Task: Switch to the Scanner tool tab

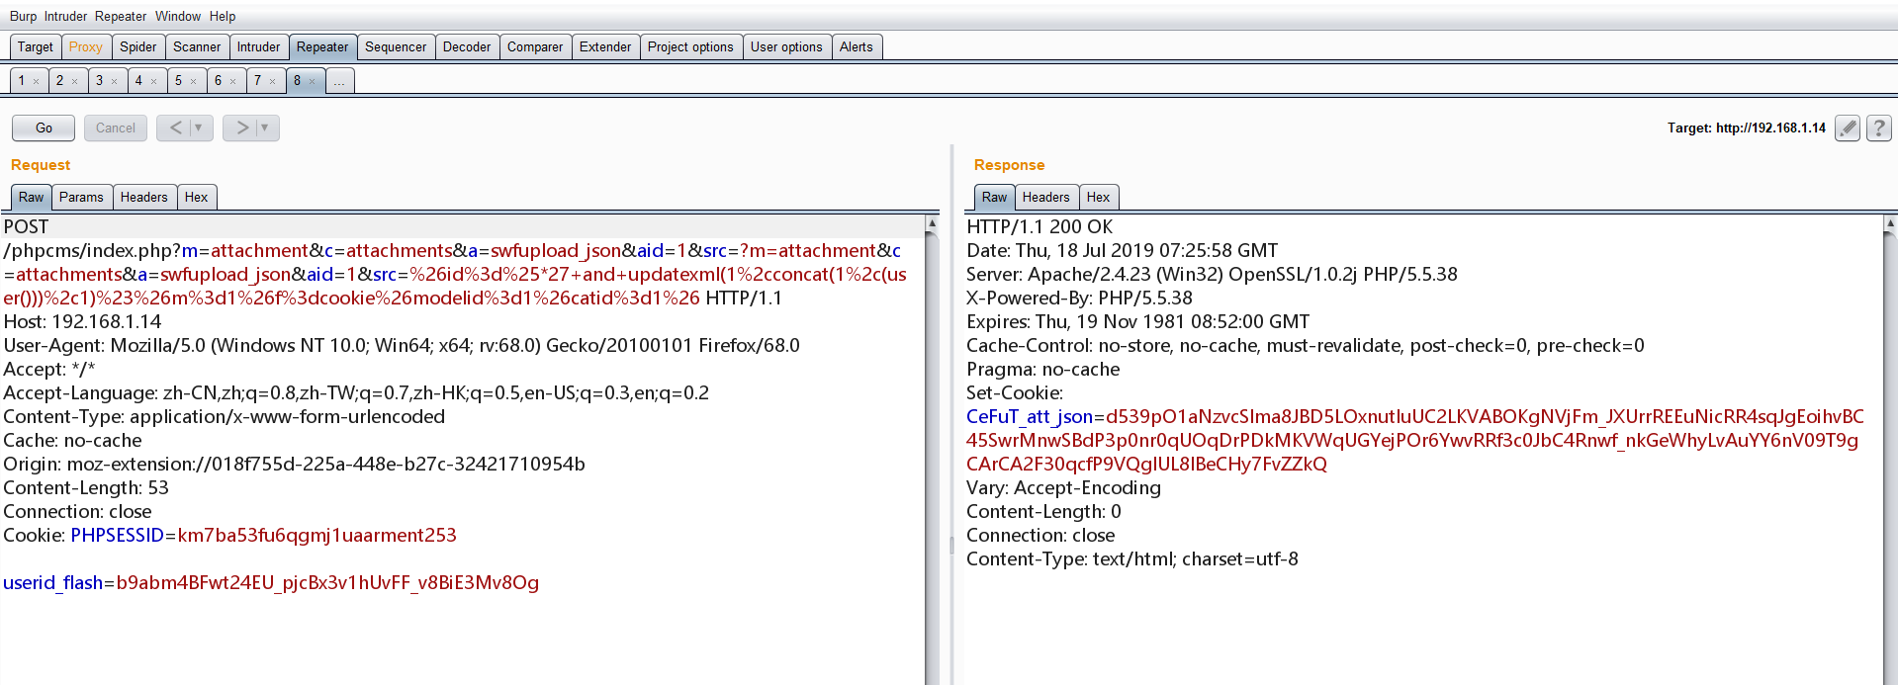Action: [x=197, y=46]
